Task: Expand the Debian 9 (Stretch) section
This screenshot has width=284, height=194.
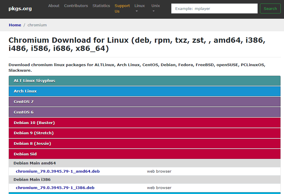Action: click(x=145, y=133)
